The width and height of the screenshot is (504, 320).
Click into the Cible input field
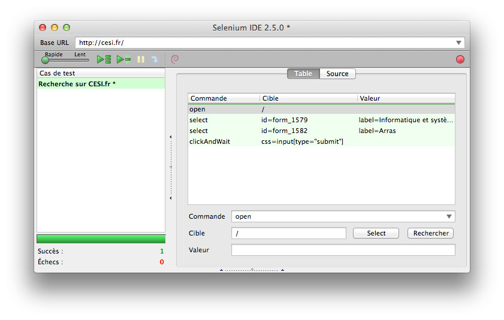[x=288, y=233]
